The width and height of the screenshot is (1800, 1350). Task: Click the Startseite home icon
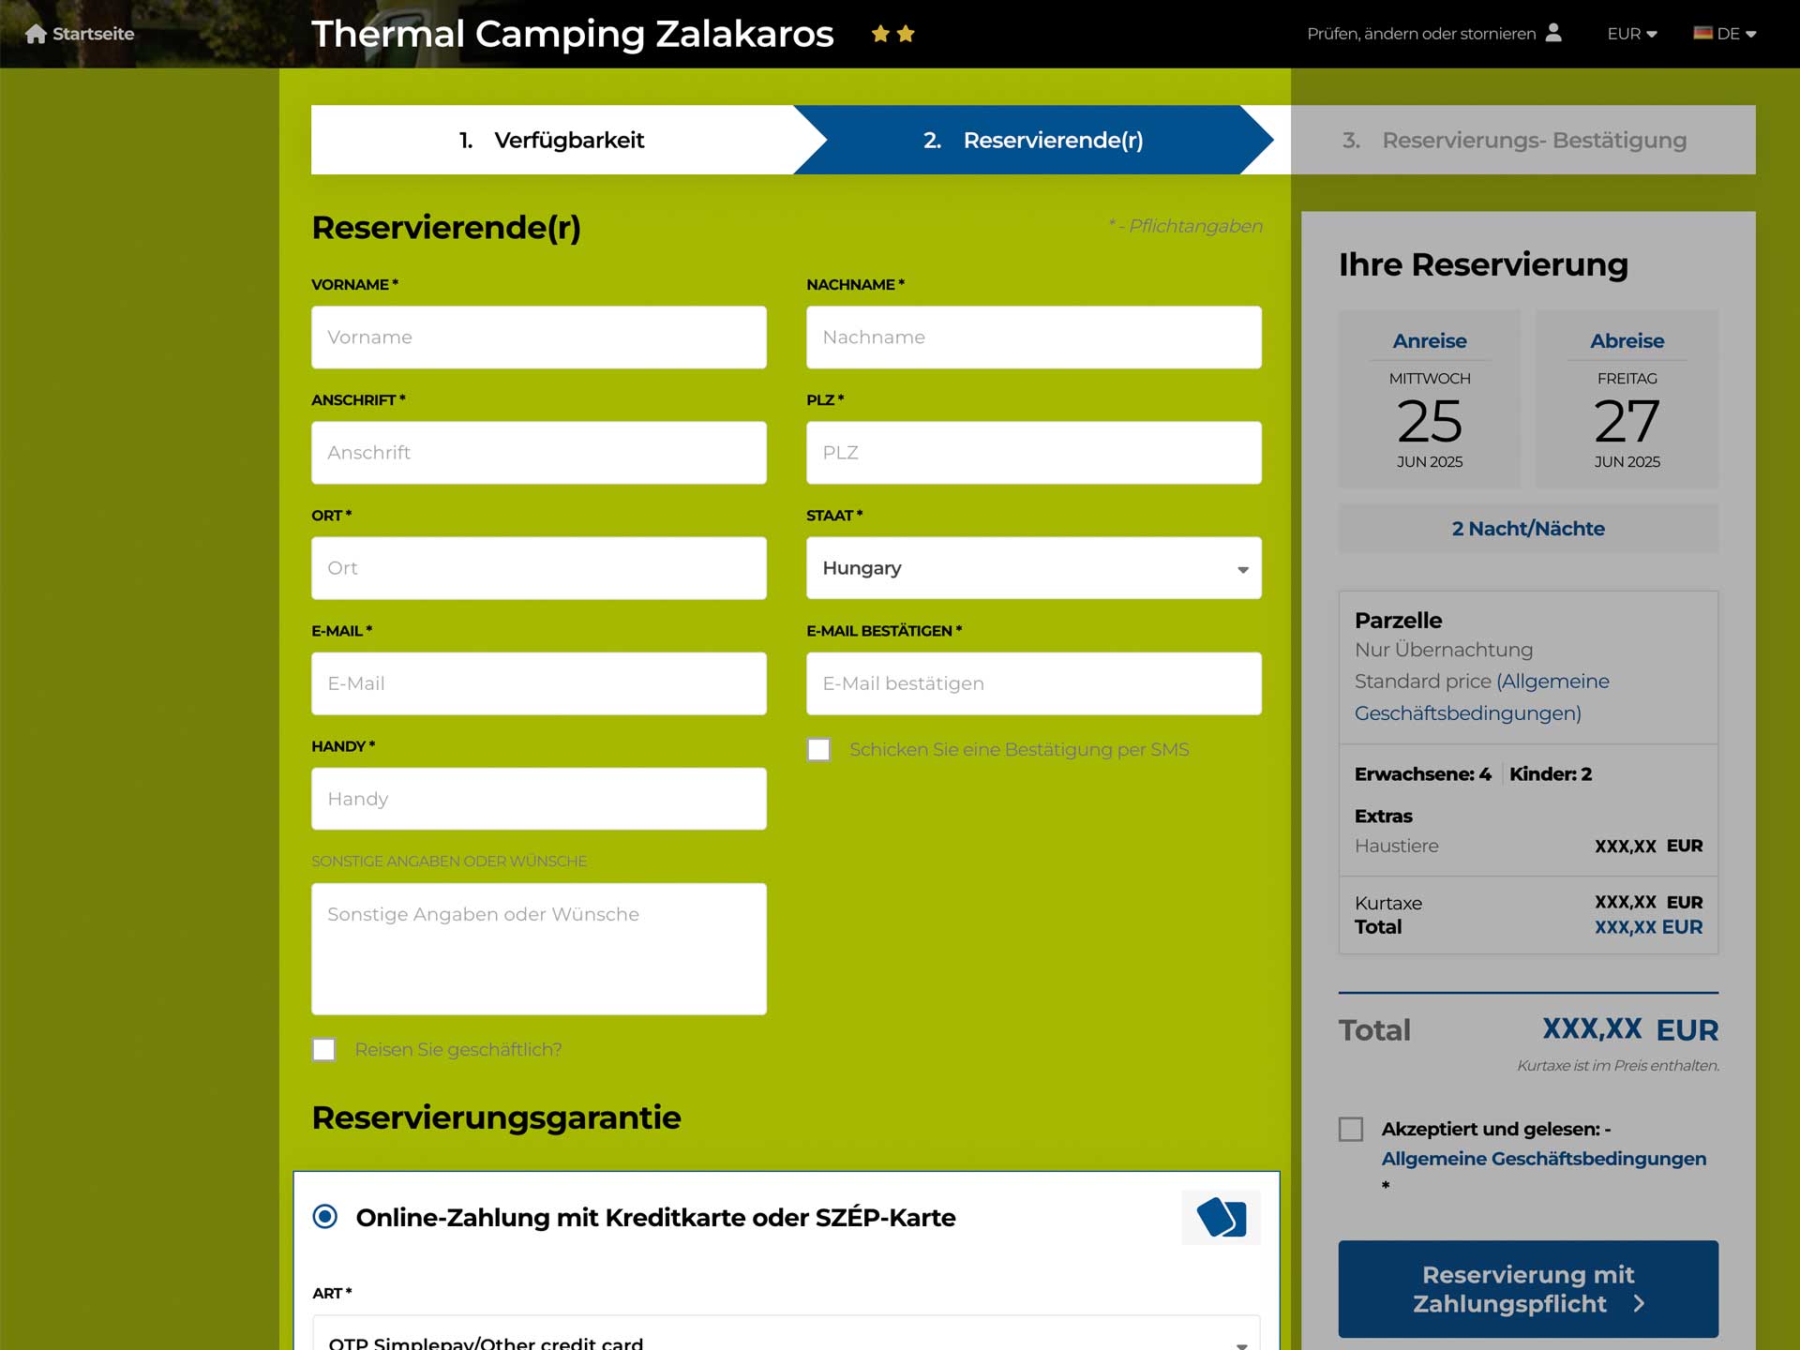click(36, 34)
